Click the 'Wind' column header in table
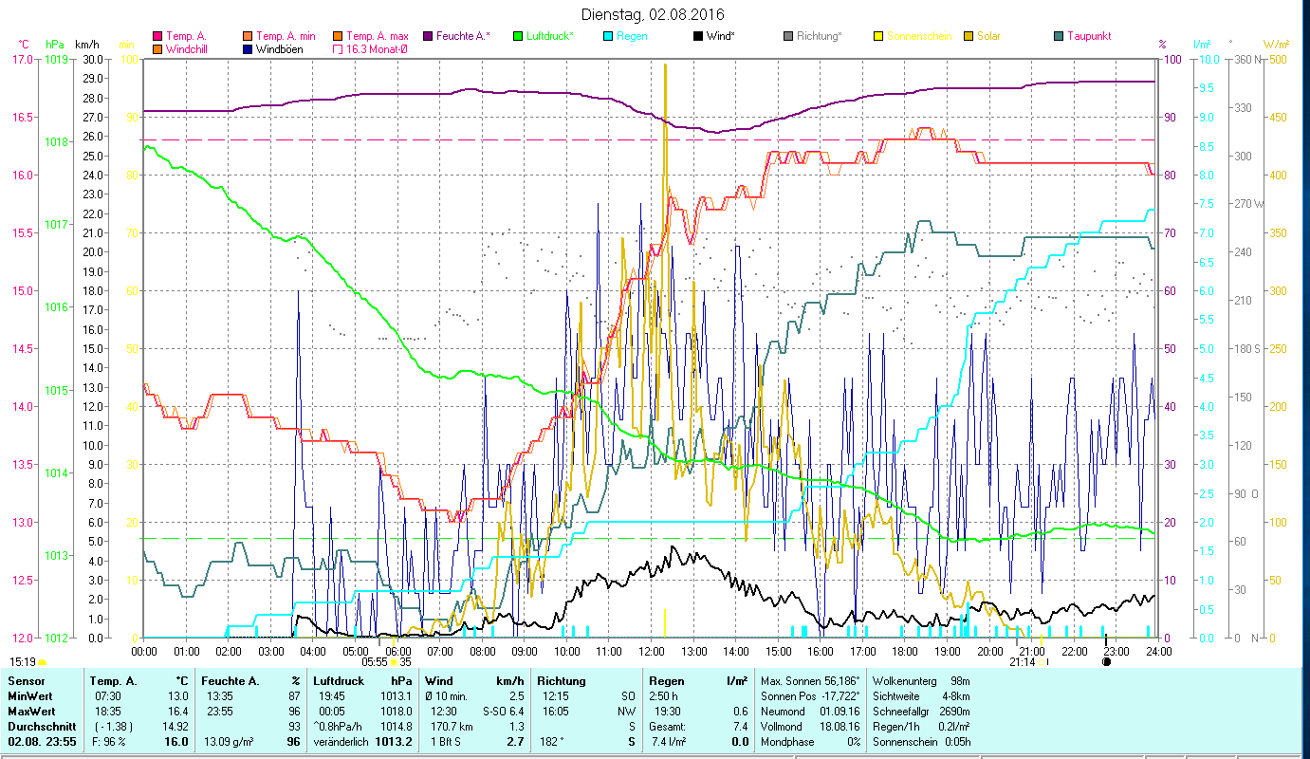Screen dimensions: 1310x759 click(439, 681)
